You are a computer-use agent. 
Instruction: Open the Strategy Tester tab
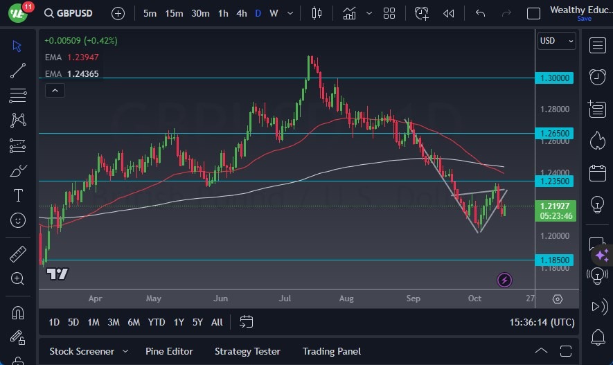(x=247, y=351)
